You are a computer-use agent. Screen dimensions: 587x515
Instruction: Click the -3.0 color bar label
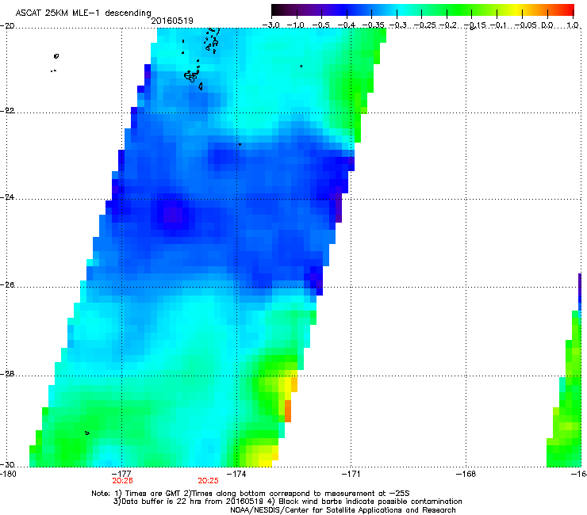[x=271, y=25]
